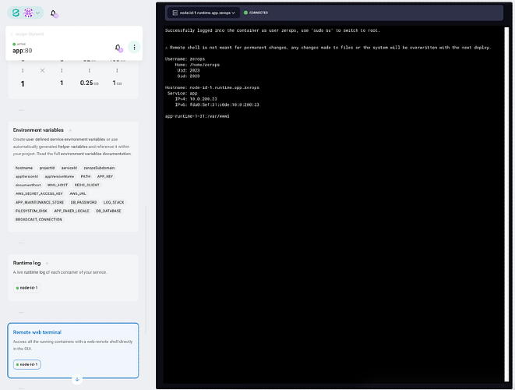Image resolution: width=515 pixels, height=390 pixels.
Task: Open the Remote web terminal heading
Action: click(x=37, y=332)
